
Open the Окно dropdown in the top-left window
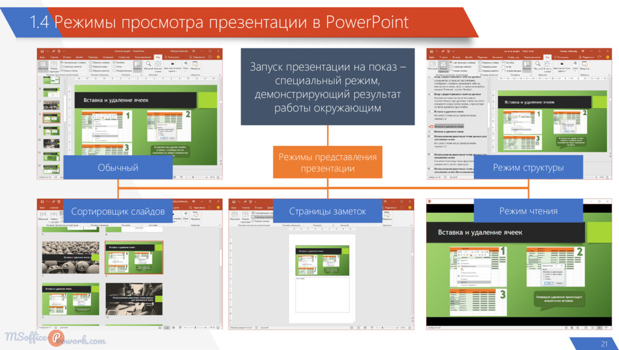pos(186,66)
